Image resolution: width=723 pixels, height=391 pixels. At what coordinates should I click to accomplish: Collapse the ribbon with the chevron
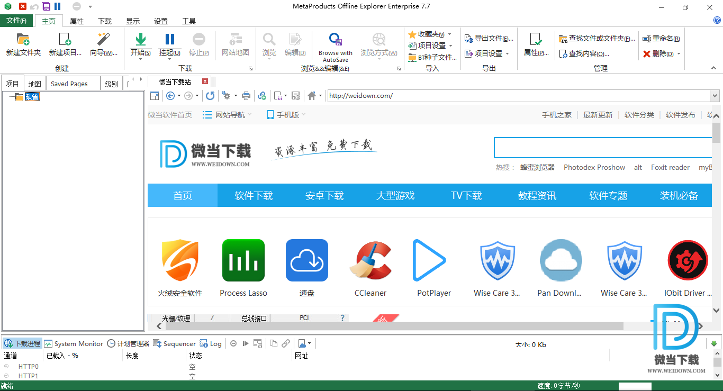713,68
